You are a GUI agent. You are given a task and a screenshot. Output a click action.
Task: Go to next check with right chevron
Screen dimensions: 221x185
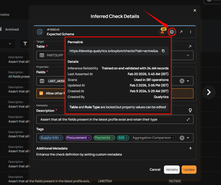click(x=209, y=92)
